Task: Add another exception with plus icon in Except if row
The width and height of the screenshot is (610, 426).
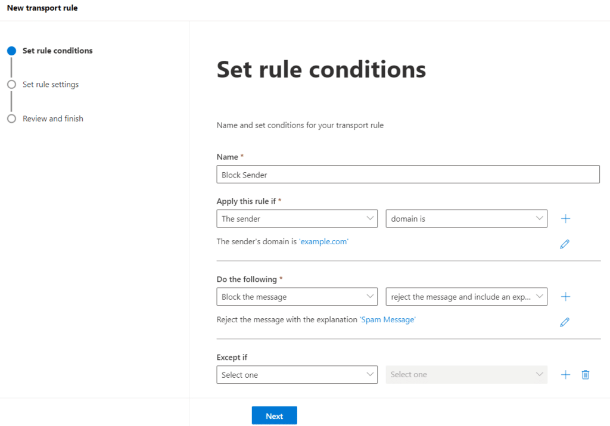Action: (565, 375)
